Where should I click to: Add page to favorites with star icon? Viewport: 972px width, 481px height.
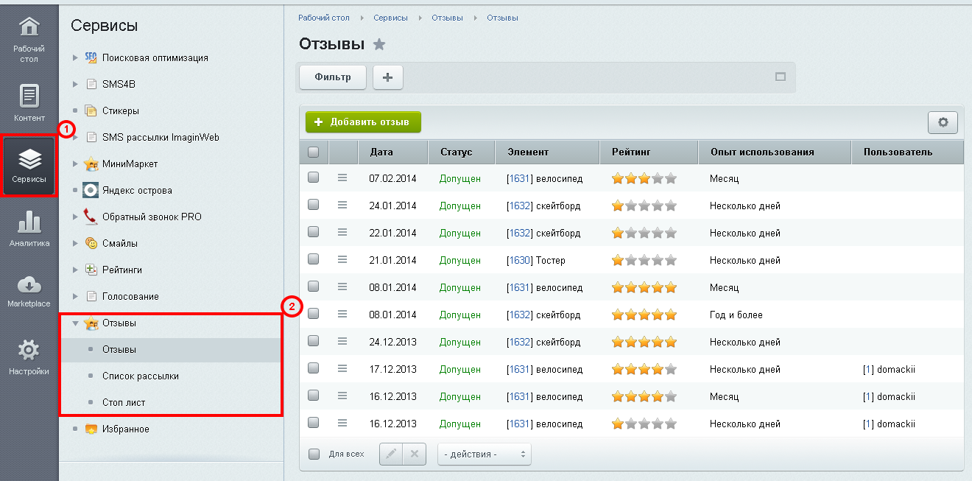click(379, 45)
